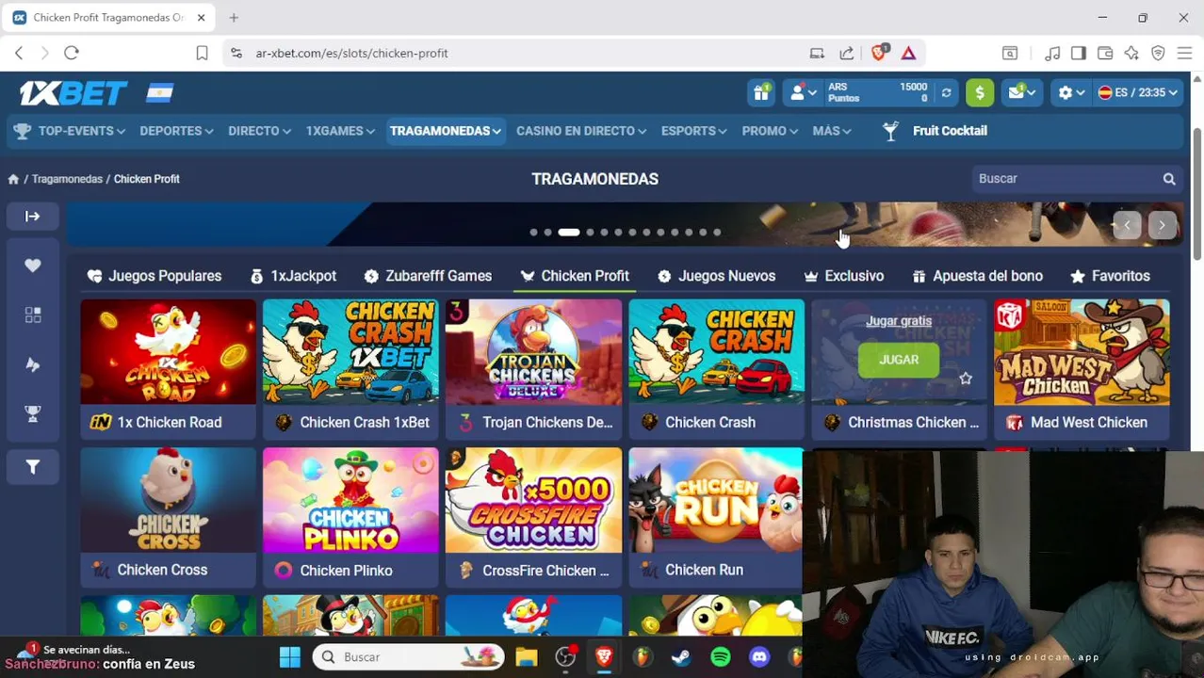The width and height of the screenshot is (1204, 678).
Task: Open the Windows Start menu
Action: tap(289, 657)
